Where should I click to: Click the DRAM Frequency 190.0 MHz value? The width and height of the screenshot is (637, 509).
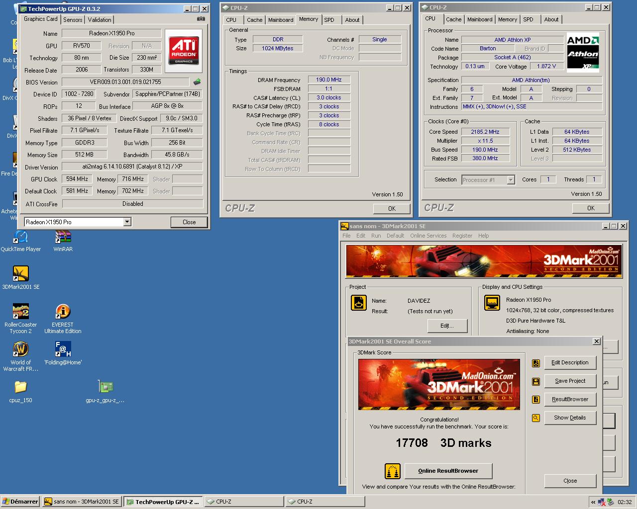click(329, 80)
